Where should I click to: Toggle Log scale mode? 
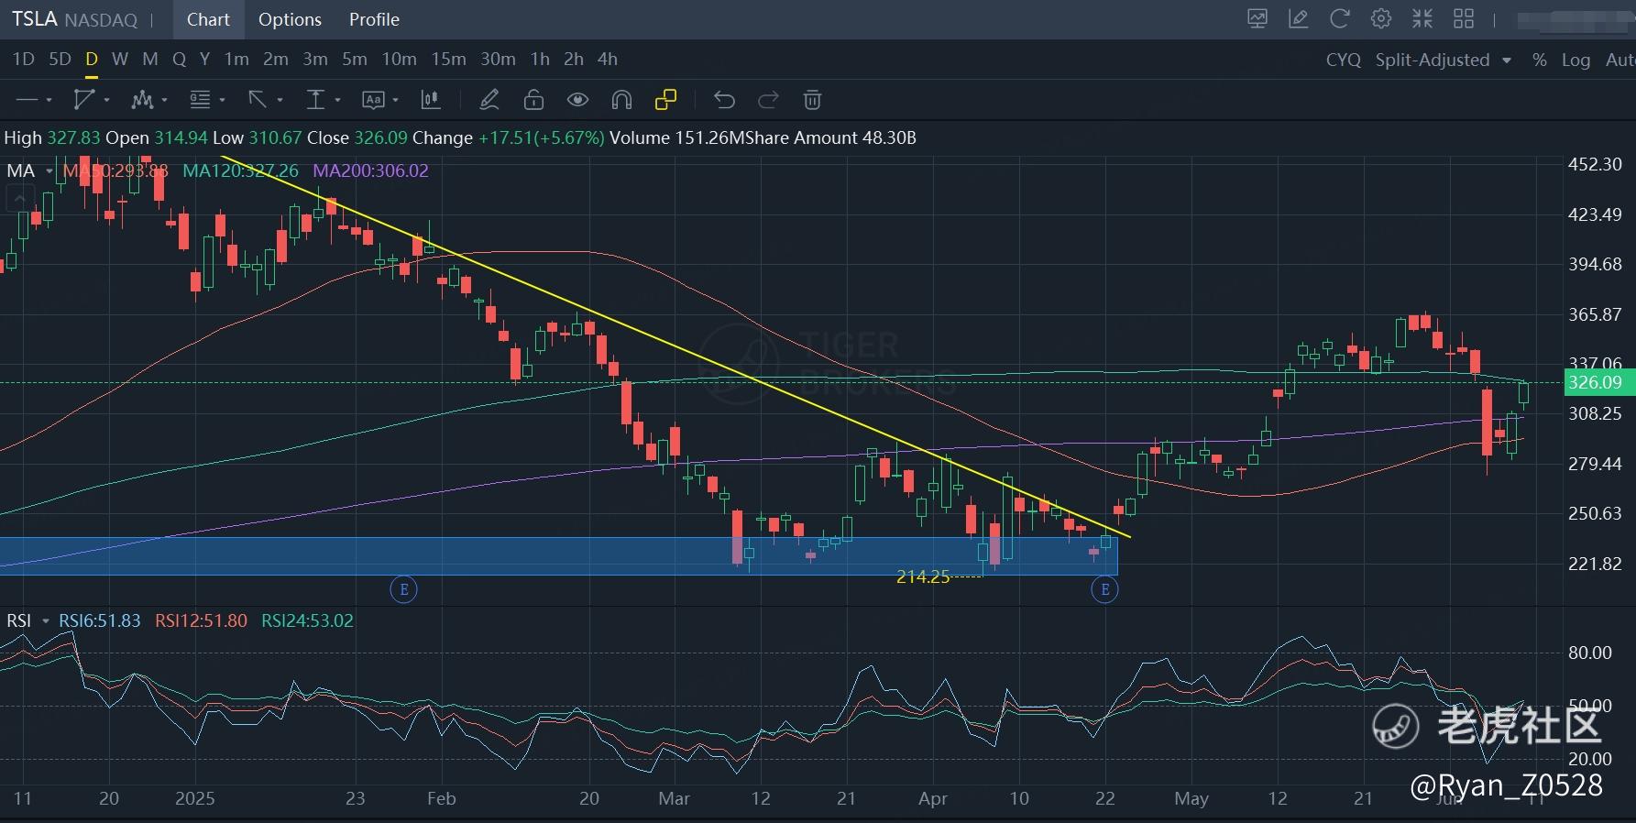pos(1576,60)
